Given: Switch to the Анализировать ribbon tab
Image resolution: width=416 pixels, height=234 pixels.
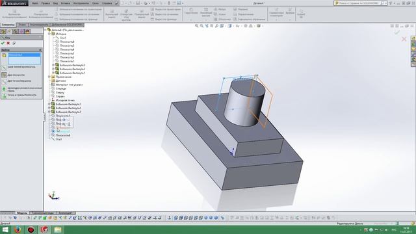Looking at the screenshot, I should click(x=39, y=25).
